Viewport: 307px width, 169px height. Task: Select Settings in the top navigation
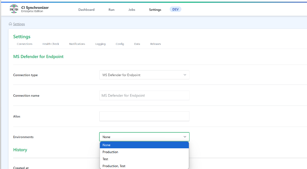pyautogui.click(x=155, y=10)
